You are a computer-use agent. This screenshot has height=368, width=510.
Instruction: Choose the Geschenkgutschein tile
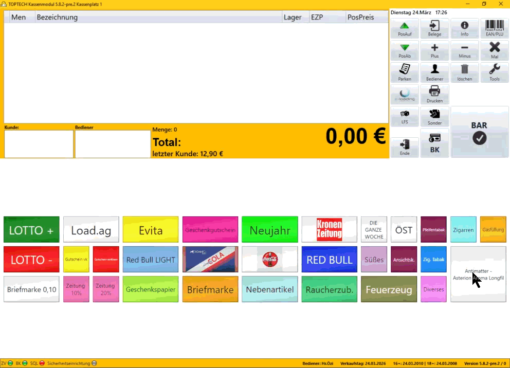click(210, 230)
